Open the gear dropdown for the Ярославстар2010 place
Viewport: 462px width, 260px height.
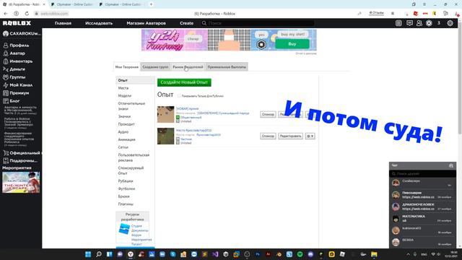click(310, 136)
